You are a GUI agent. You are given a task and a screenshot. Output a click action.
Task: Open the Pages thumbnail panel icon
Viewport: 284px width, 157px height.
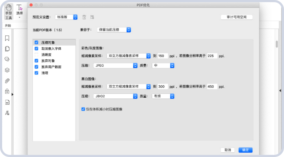tap(7, 49)
